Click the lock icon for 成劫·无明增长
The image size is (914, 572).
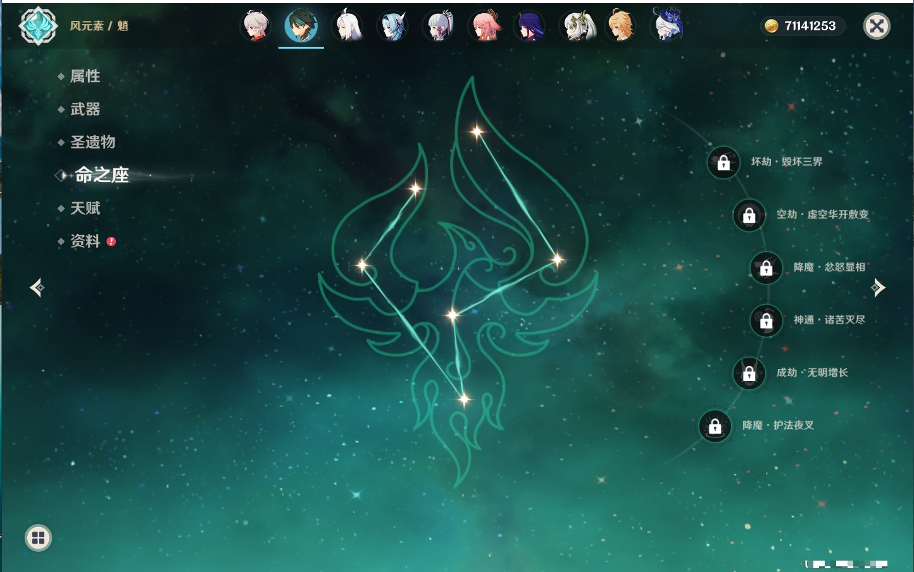point(749,373)
